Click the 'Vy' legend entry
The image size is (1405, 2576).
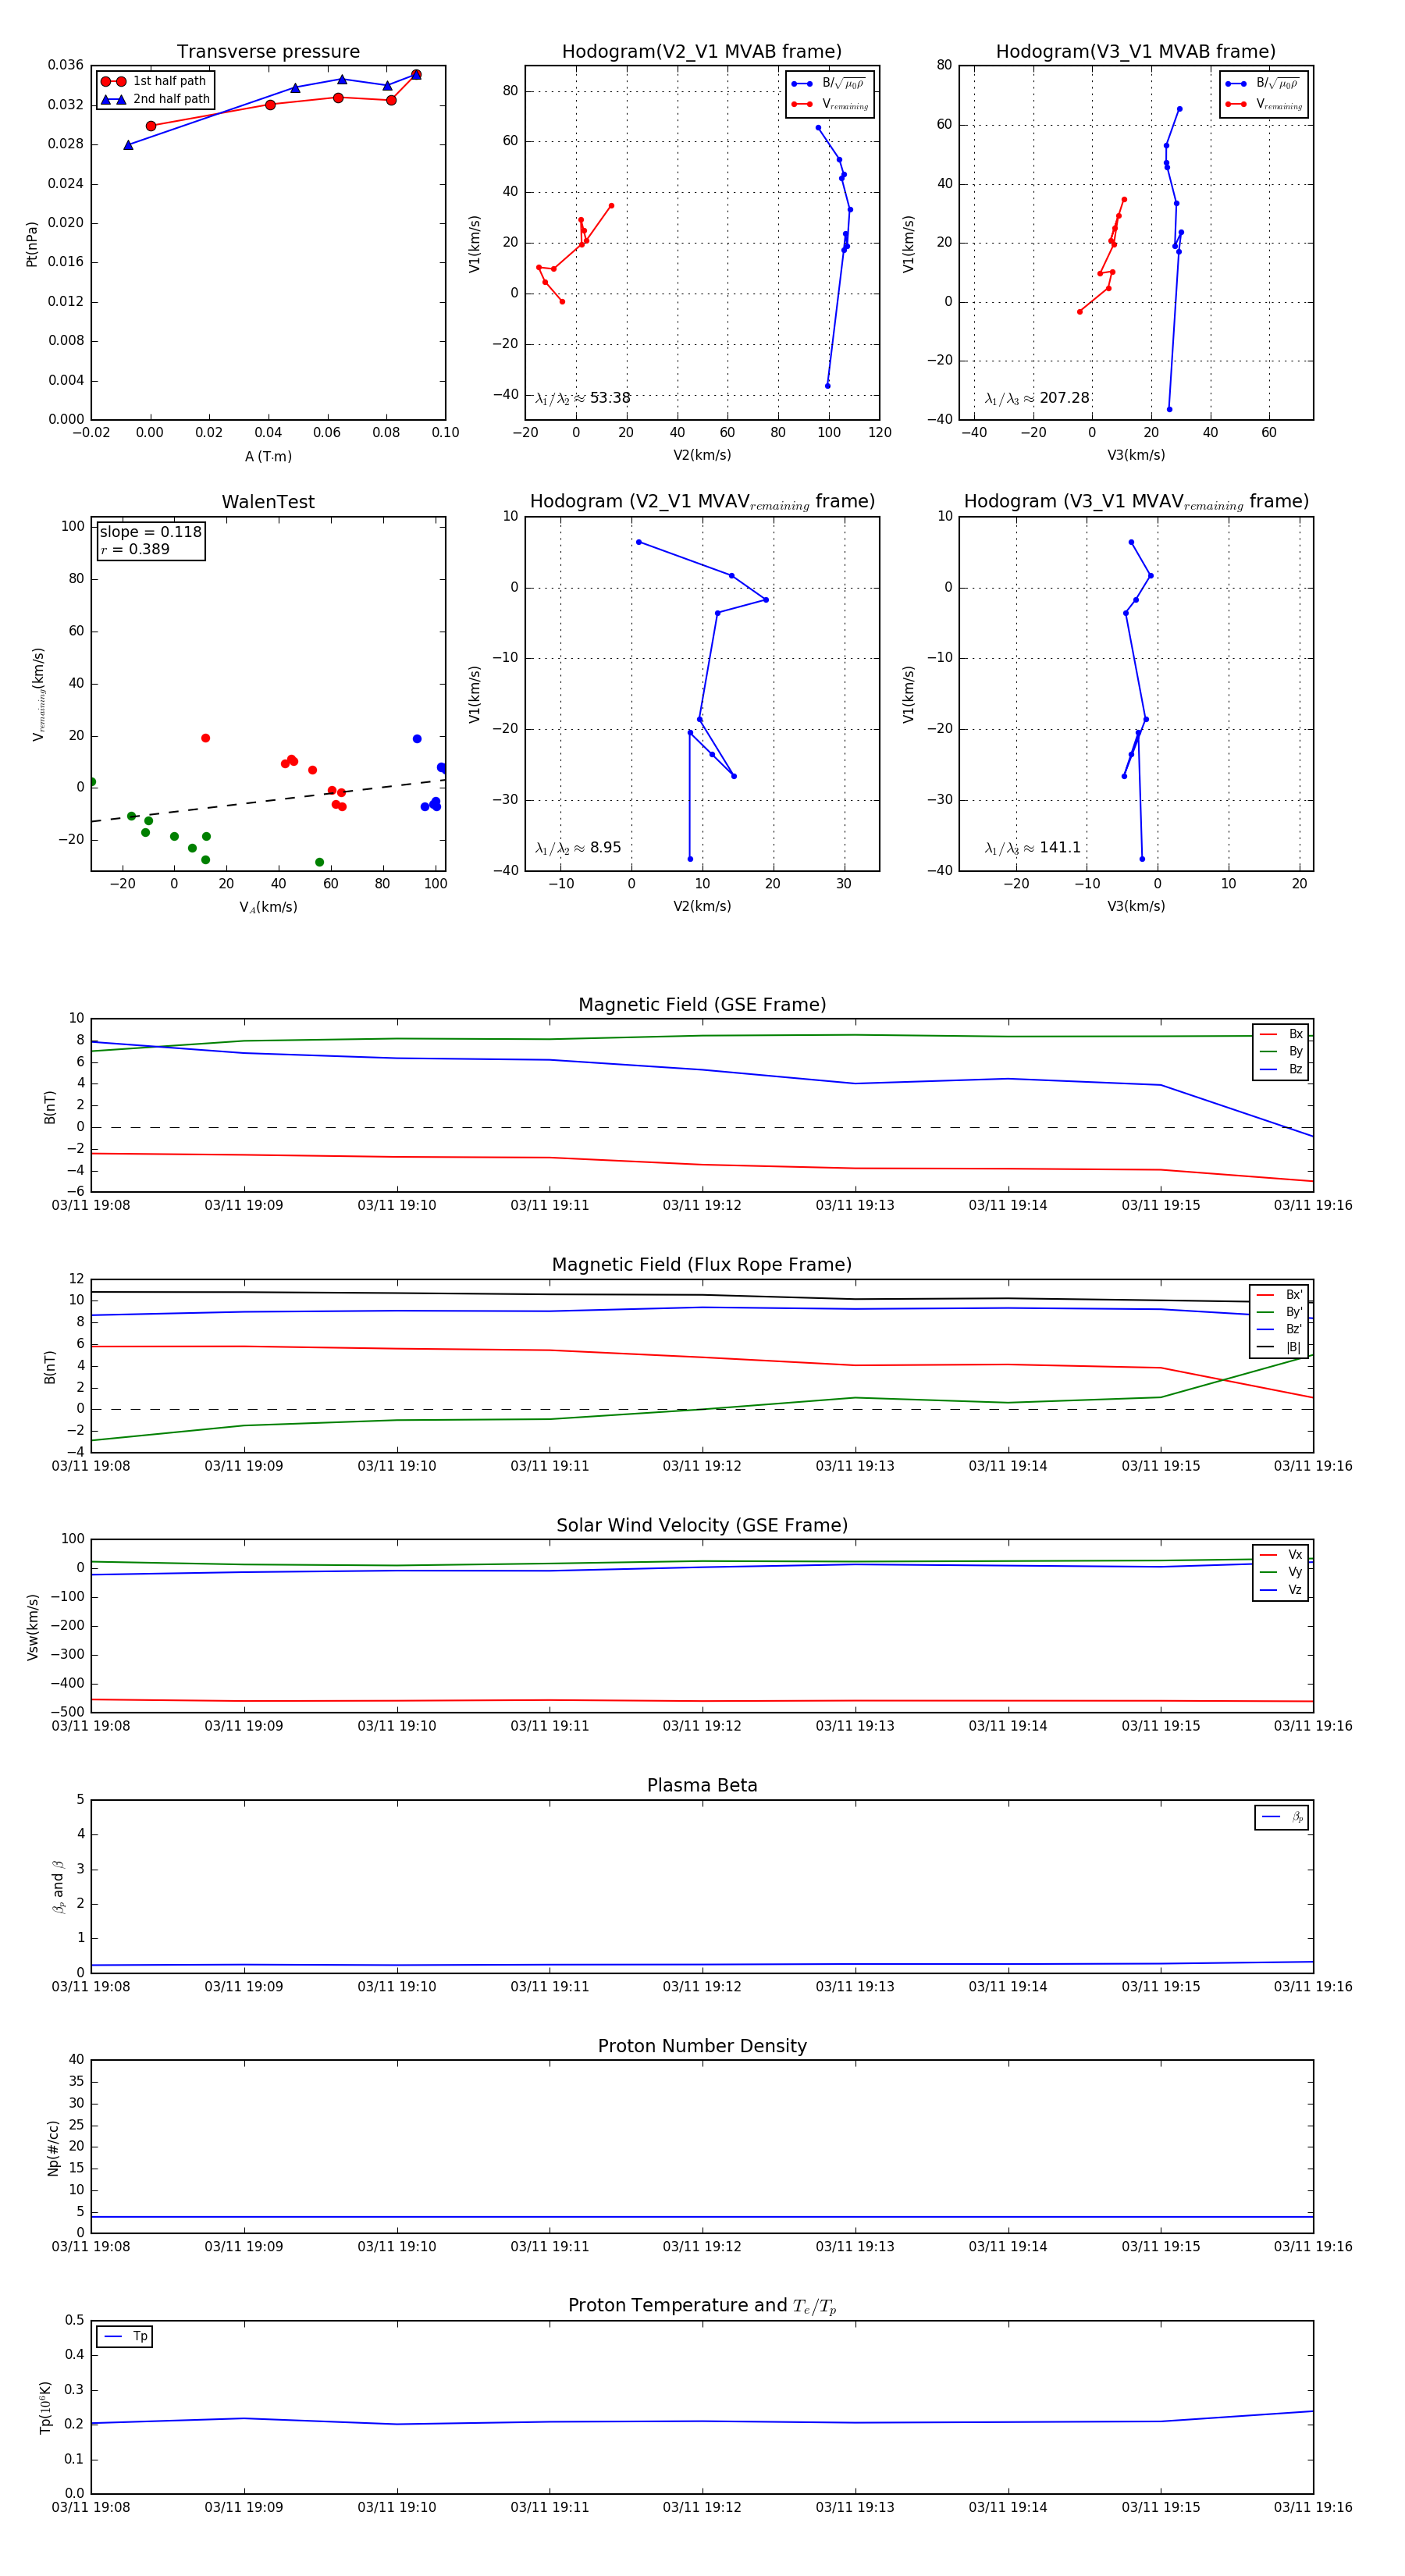point(1281,1573)
